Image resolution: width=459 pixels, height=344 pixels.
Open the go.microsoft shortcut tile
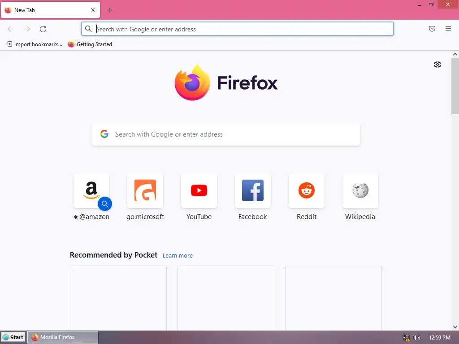tap(145, 191)
